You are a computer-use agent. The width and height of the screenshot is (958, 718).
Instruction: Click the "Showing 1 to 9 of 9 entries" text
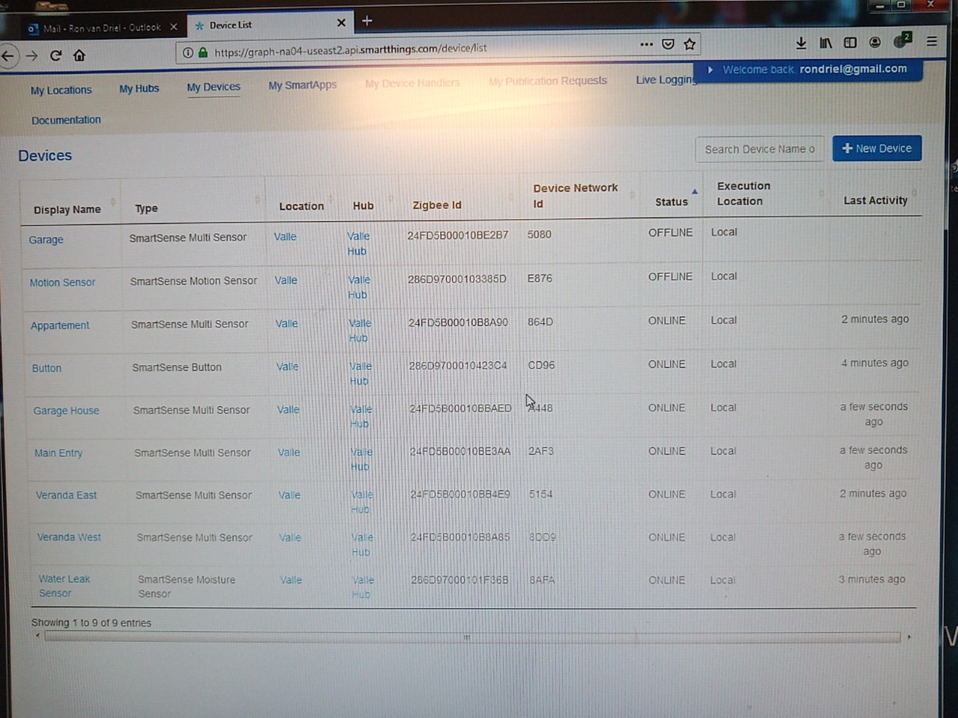point(91,623)
